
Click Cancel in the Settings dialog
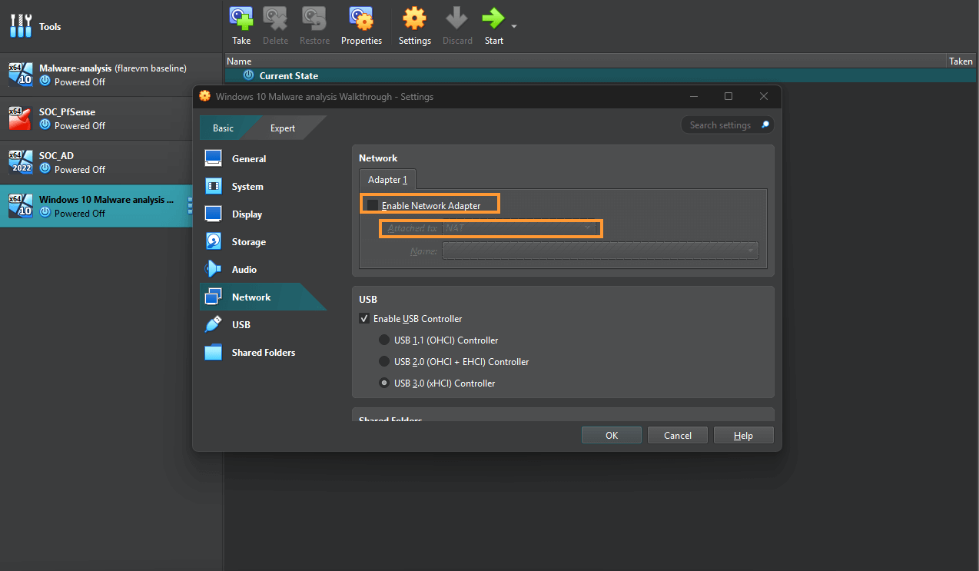(677, 435)
